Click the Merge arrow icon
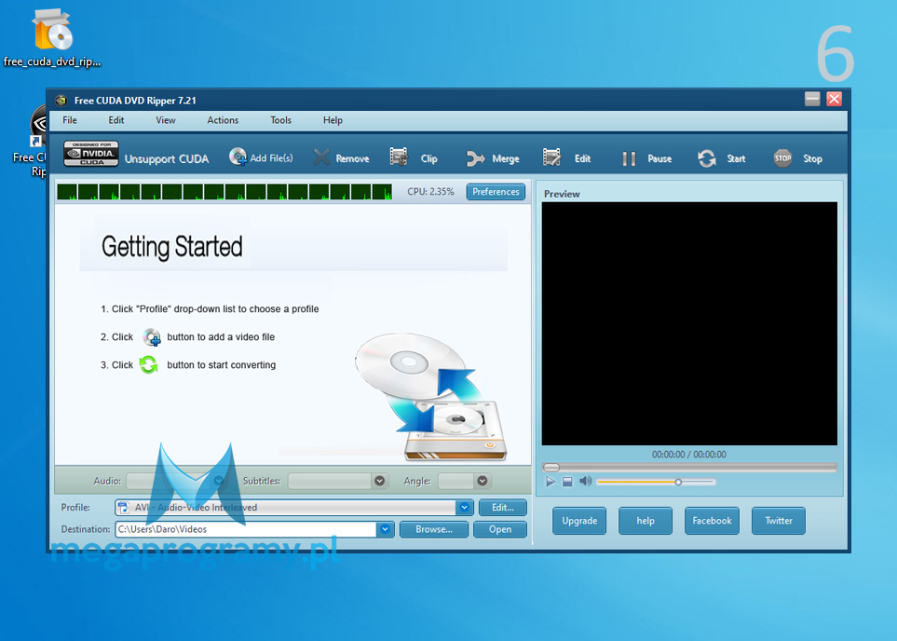This screenshot has width=897, height=641. tap(475, 158)
